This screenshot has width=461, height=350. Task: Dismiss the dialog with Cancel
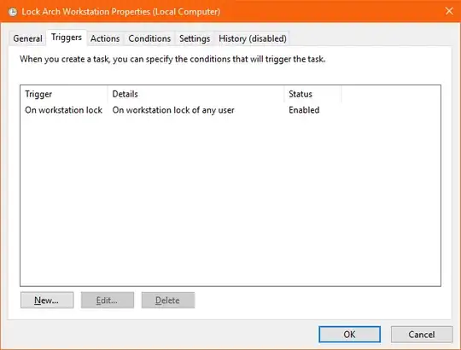[x=422, y=334]
